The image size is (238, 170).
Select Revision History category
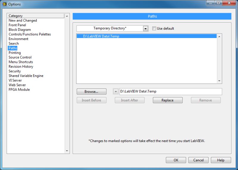click(21, 66)
